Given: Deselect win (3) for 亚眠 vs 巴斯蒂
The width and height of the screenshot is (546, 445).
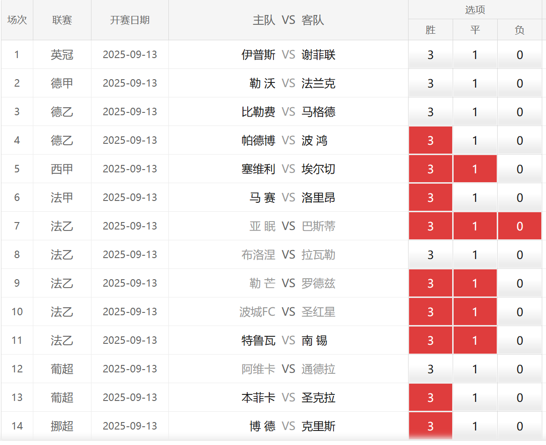Looking at the screenshot, I should click(x=431, y=226).
